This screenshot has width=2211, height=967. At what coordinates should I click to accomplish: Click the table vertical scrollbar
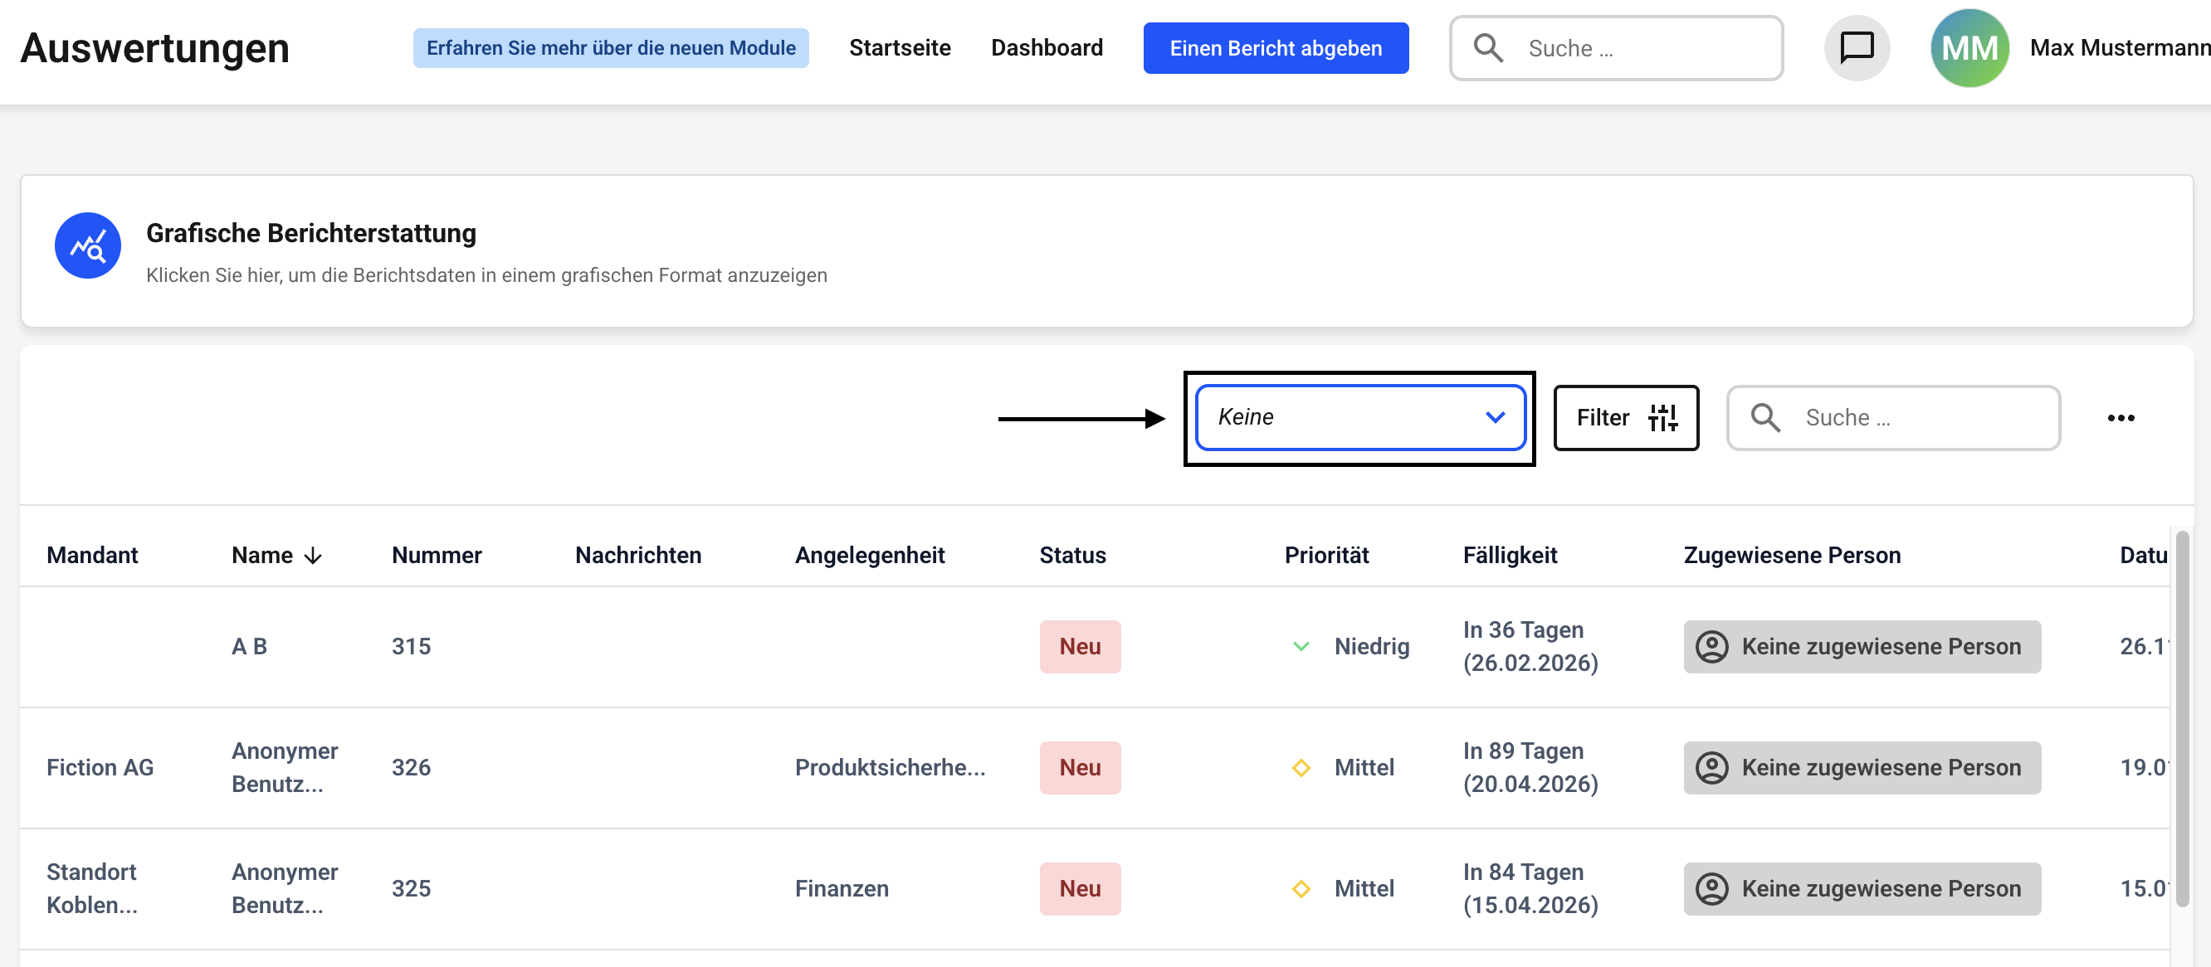click(x=2182, y=717)
